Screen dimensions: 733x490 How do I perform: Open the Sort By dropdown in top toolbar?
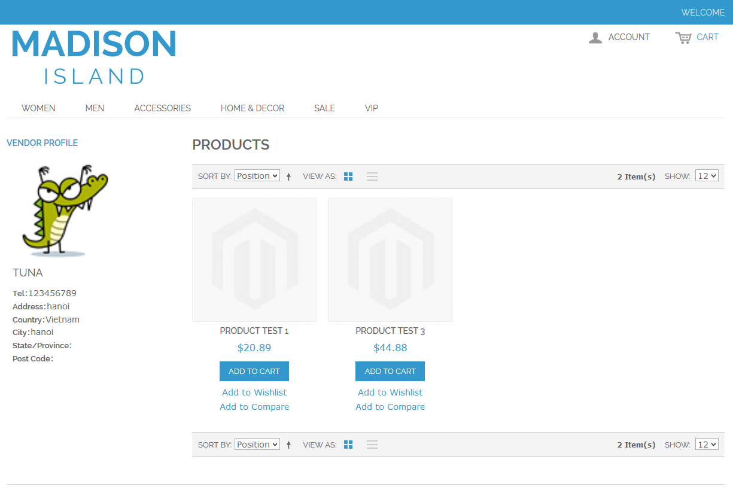point(257,176)
